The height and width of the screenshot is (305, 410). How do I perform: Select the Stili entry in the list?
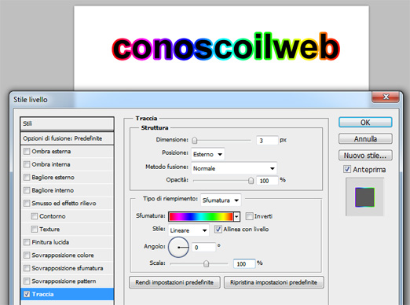[67, 123]
